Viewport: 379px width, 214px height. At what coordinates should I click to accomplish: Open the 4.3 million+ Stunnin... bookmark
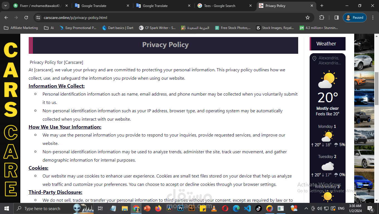[x=319, y=28]
